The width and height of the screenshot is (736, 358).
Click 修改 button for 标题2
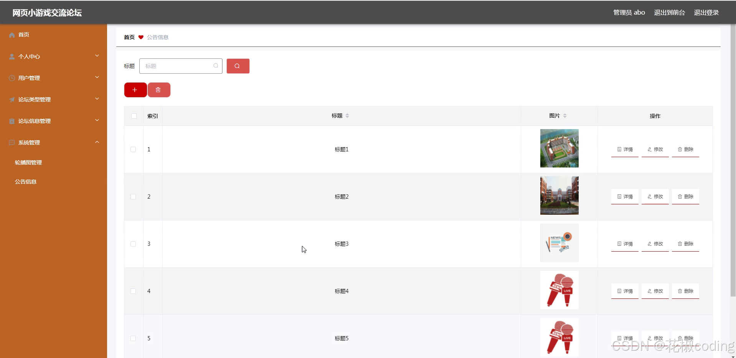[655, 197]
